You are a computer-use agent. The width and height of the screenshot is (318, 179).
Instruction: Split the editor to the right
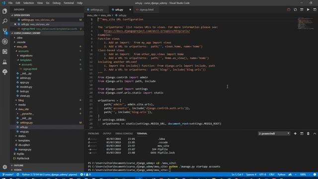pyautogui.click(x=315, y=9)
